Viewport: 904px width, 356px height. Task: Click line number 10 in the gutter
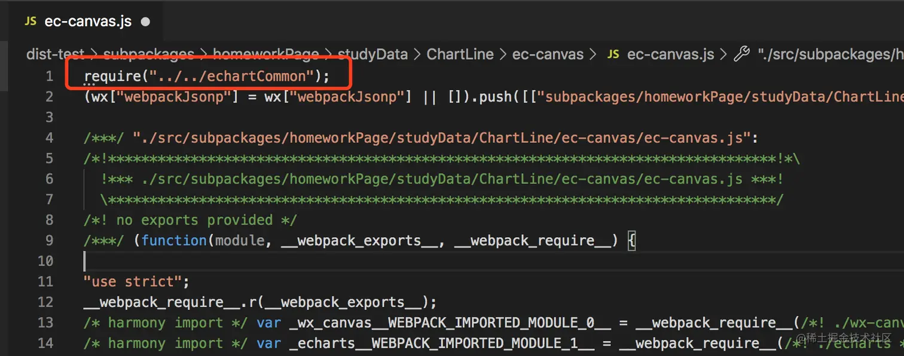(x=46, y=261)
